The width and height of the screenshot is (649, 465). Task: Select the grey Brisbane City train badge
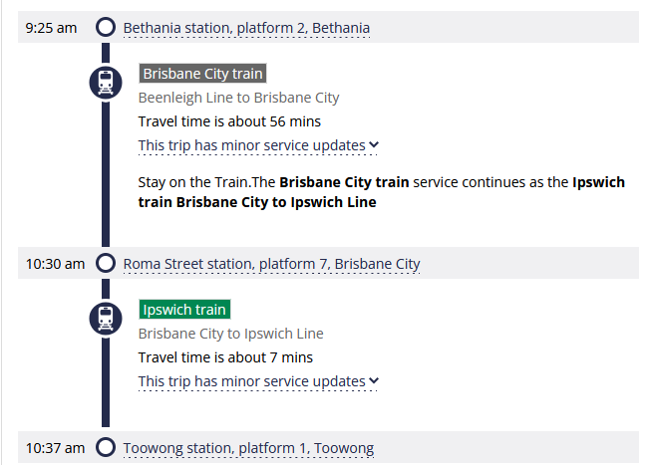click(x=202, y=74)
